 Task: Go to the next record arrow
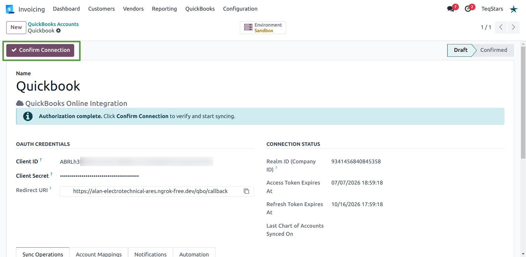coord(513,27)
